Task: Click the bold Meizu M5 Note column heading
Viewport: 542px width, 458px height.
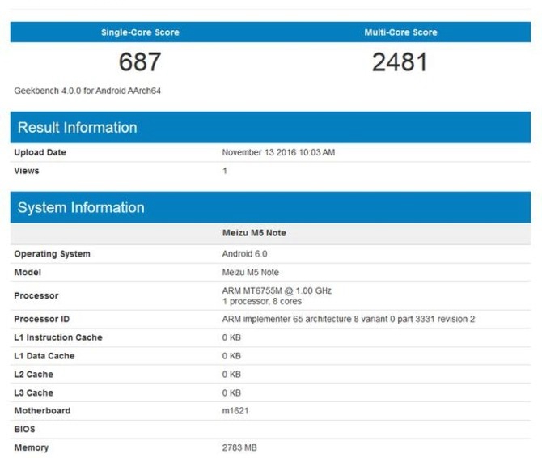Action: pyautogui.click(x=254, y=233)
